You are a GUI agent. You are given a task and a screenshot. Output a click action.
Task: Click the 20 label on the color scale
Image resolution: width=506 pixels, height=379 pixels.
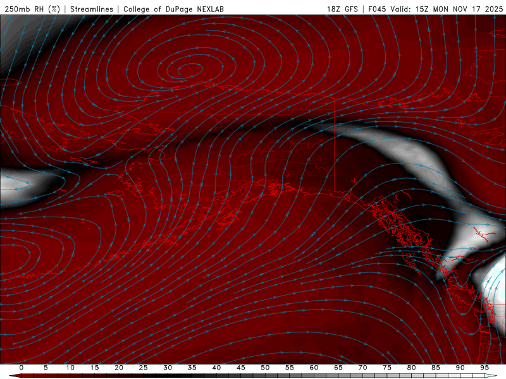point(119,368)
